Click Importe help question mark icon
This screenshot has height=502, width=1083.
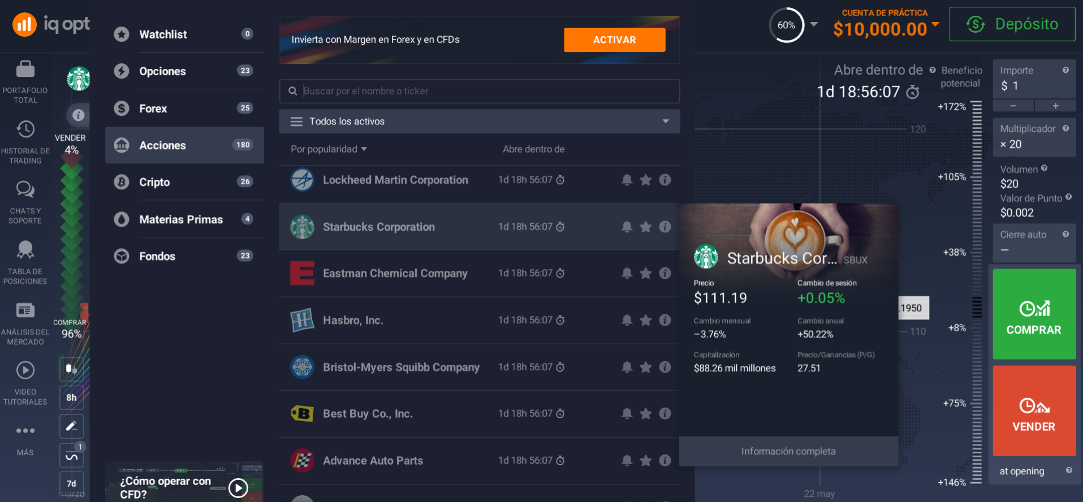[1065, 70]
